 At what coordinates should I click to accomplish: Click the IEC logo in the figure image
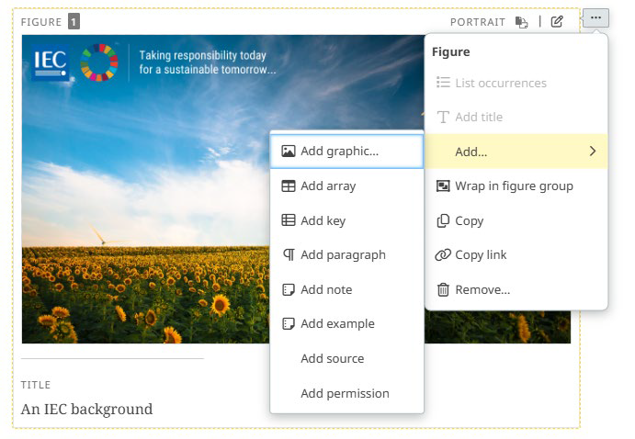pos(51,62)
